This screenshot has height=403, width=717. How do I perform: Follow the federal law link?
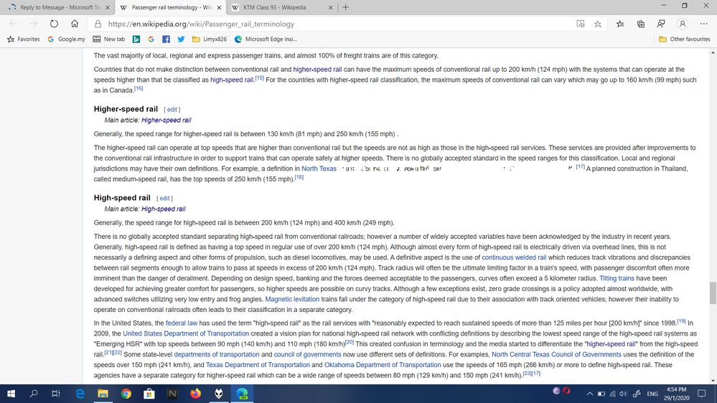(x=182, y=323)
